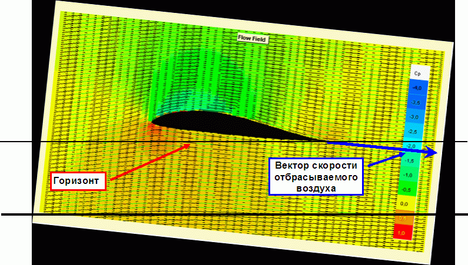Select the -4,0 Cp color swatch
Viewport: 468px width, 265px height.
pyautogui.click(x=417, y=88)
